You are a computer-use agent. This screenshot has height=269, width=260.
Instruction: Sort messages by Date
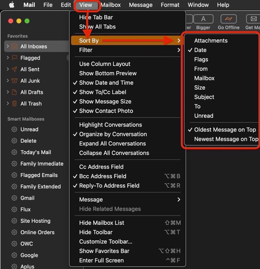222,50
